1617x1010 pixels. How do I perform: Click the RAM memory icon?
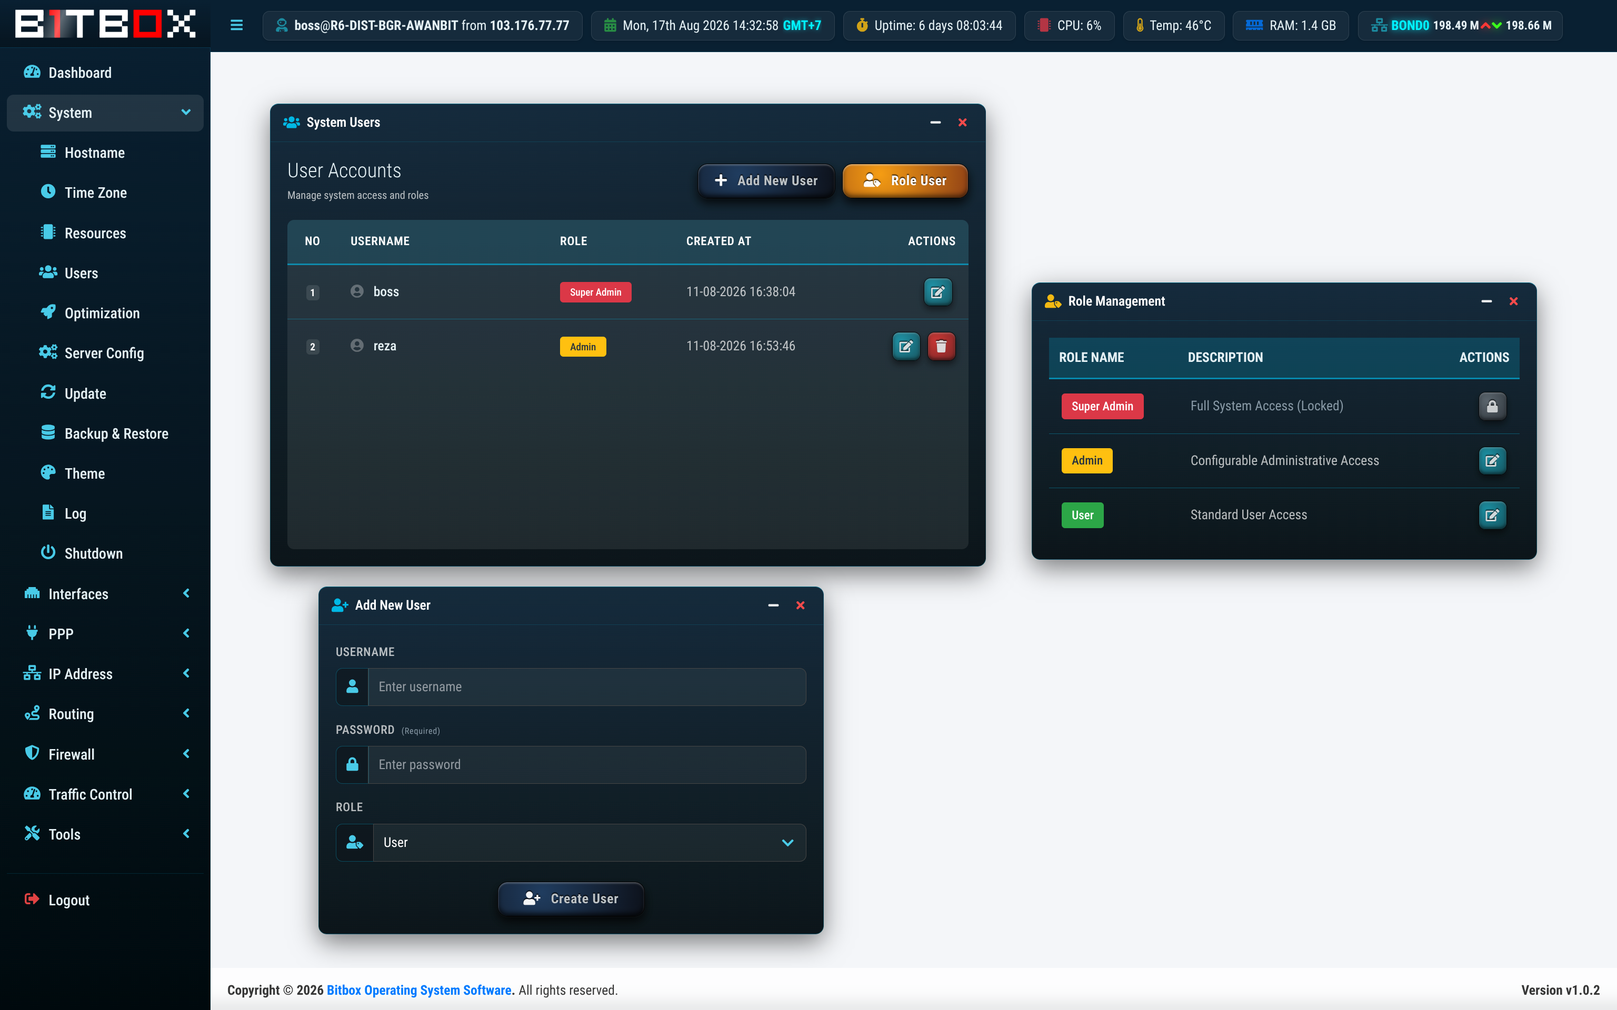[x=1254, y=25]
